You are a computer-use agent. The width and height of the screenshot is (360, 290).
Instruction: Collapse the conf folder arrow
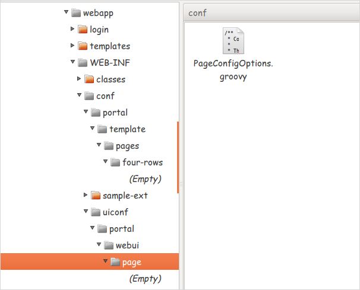[79, 95]
